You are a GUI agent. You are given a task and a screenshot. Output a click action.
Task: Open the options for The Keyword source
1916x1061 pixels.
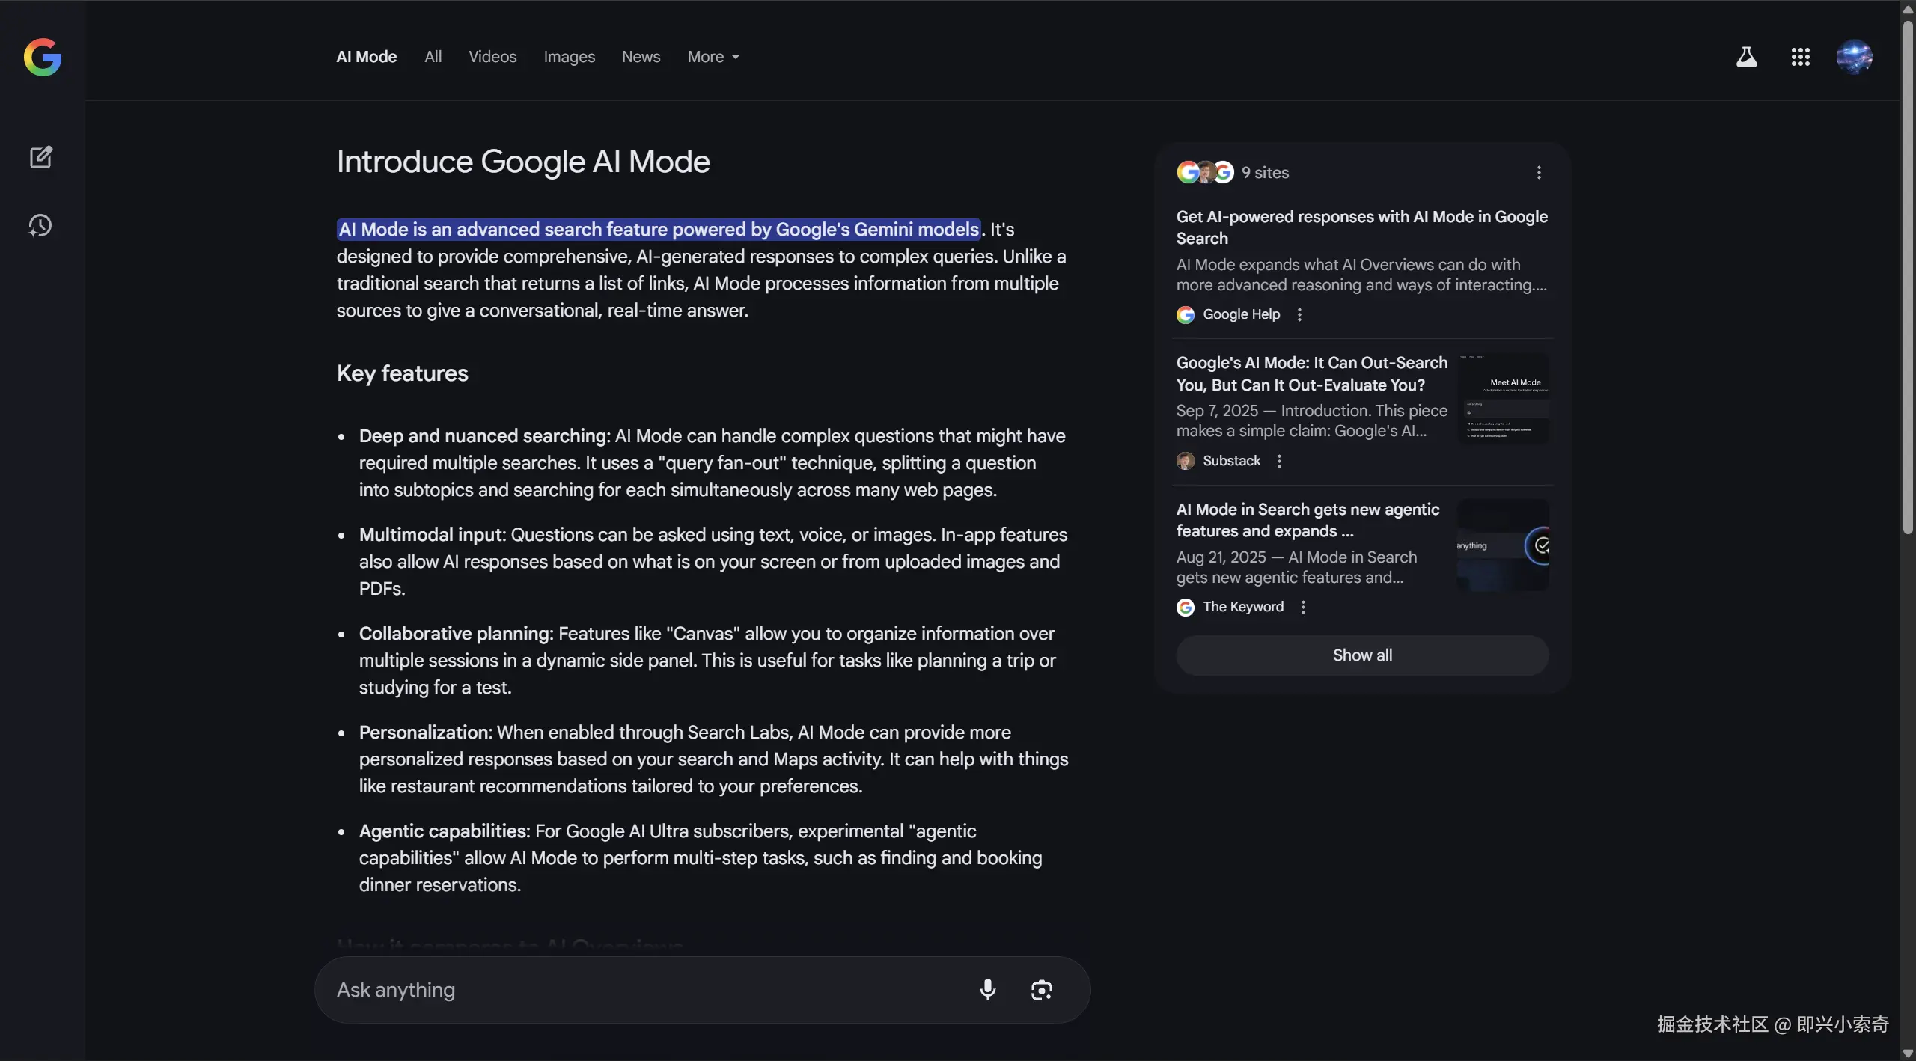click(x=1303, y=607)
